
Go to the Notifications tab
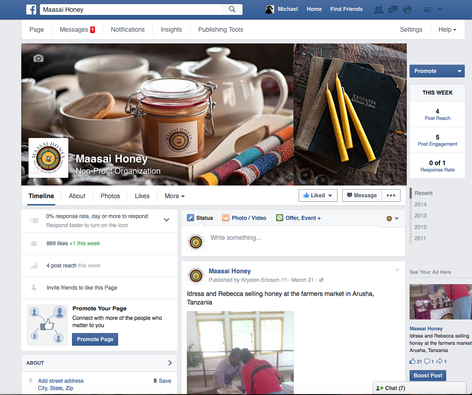pos(128,29)
